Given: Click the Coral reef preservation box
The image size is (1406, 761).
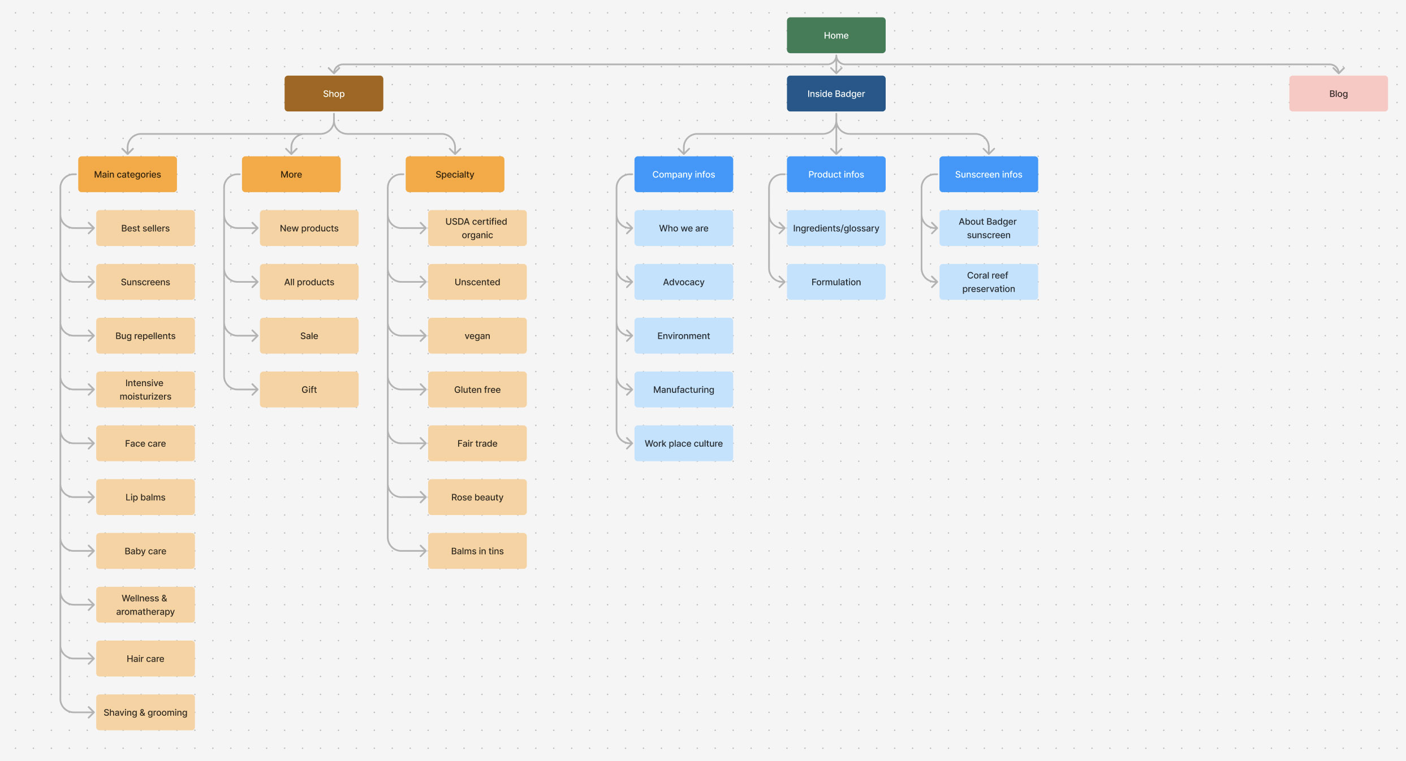Looking at the screenshot, I should point(988,282).
